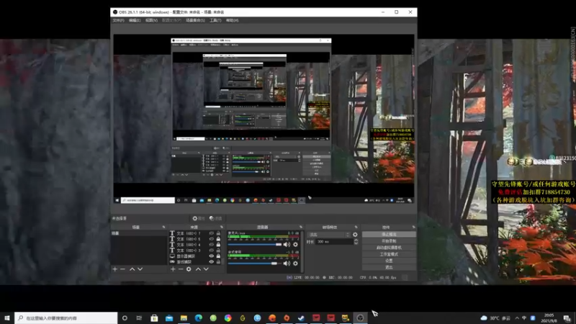
Task: Add a new scene with the plus icon
Action: click(x=115, y=269)
